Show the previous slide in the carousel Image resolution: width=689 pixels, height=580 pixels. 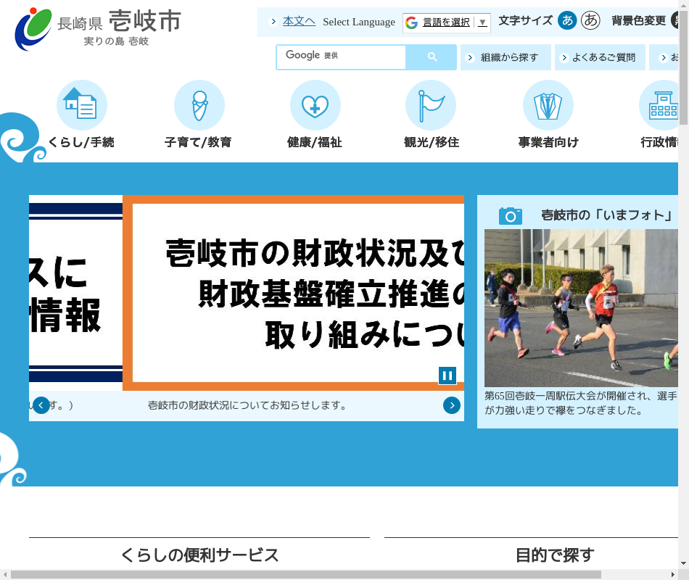41,405
